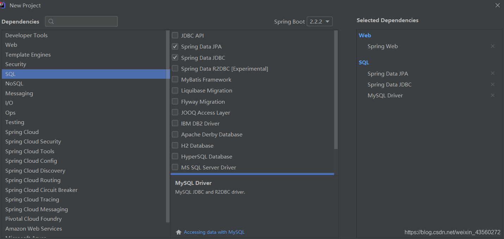Select Developer Tools category
This screenshot has width=504, height=239.
point(84,35)
